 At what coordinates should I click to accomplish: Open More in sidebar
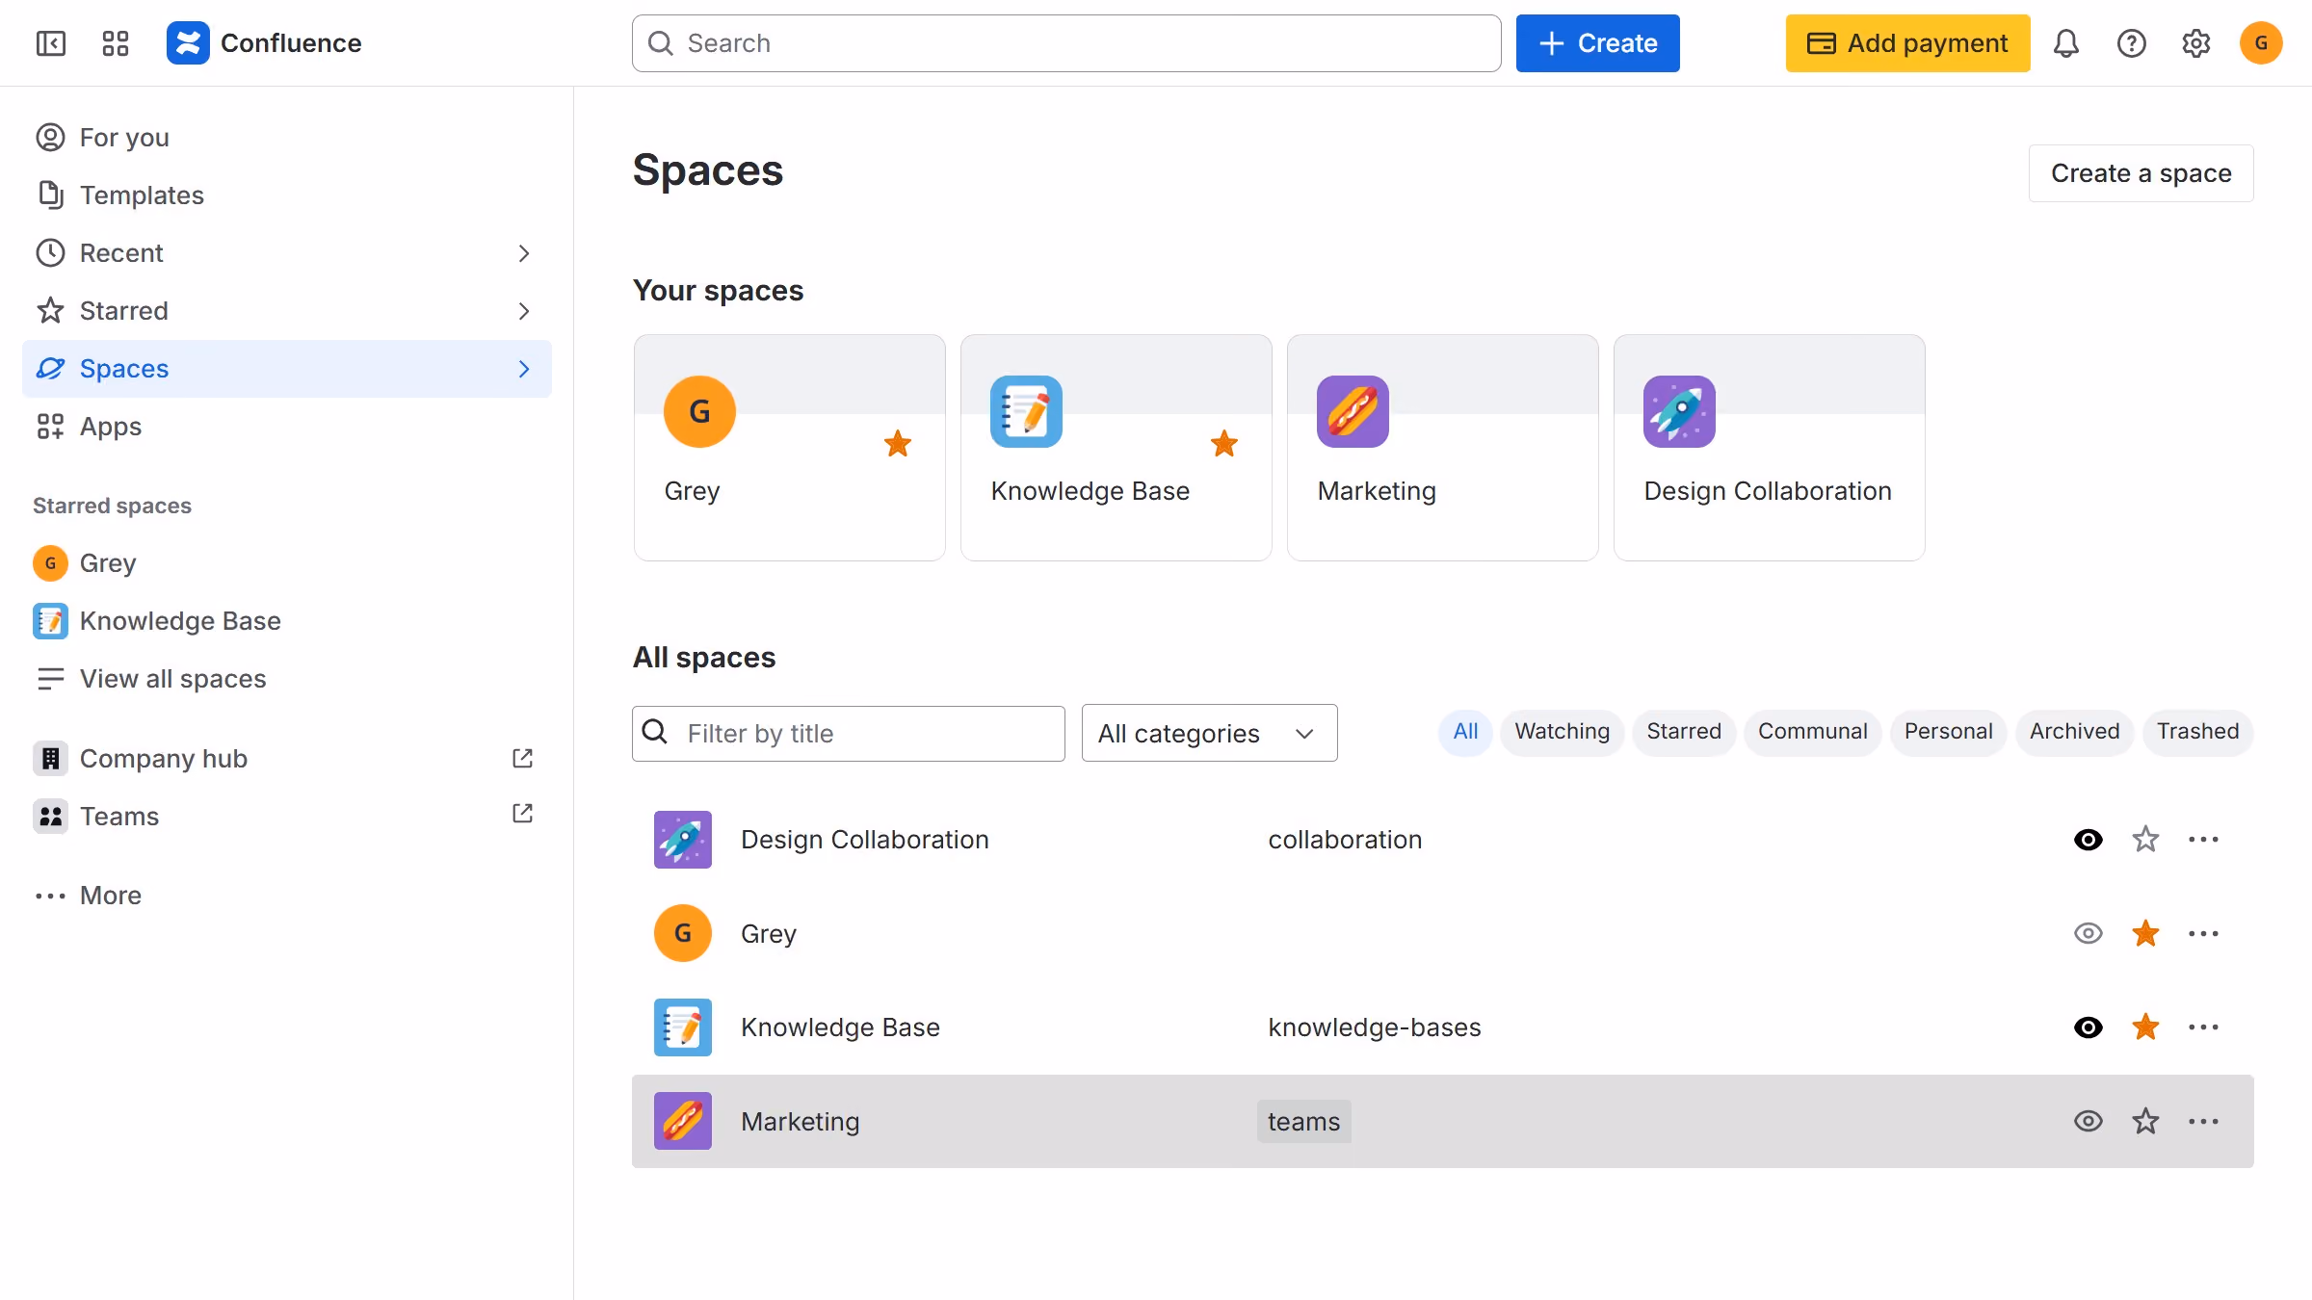click(x=287, y=896)
